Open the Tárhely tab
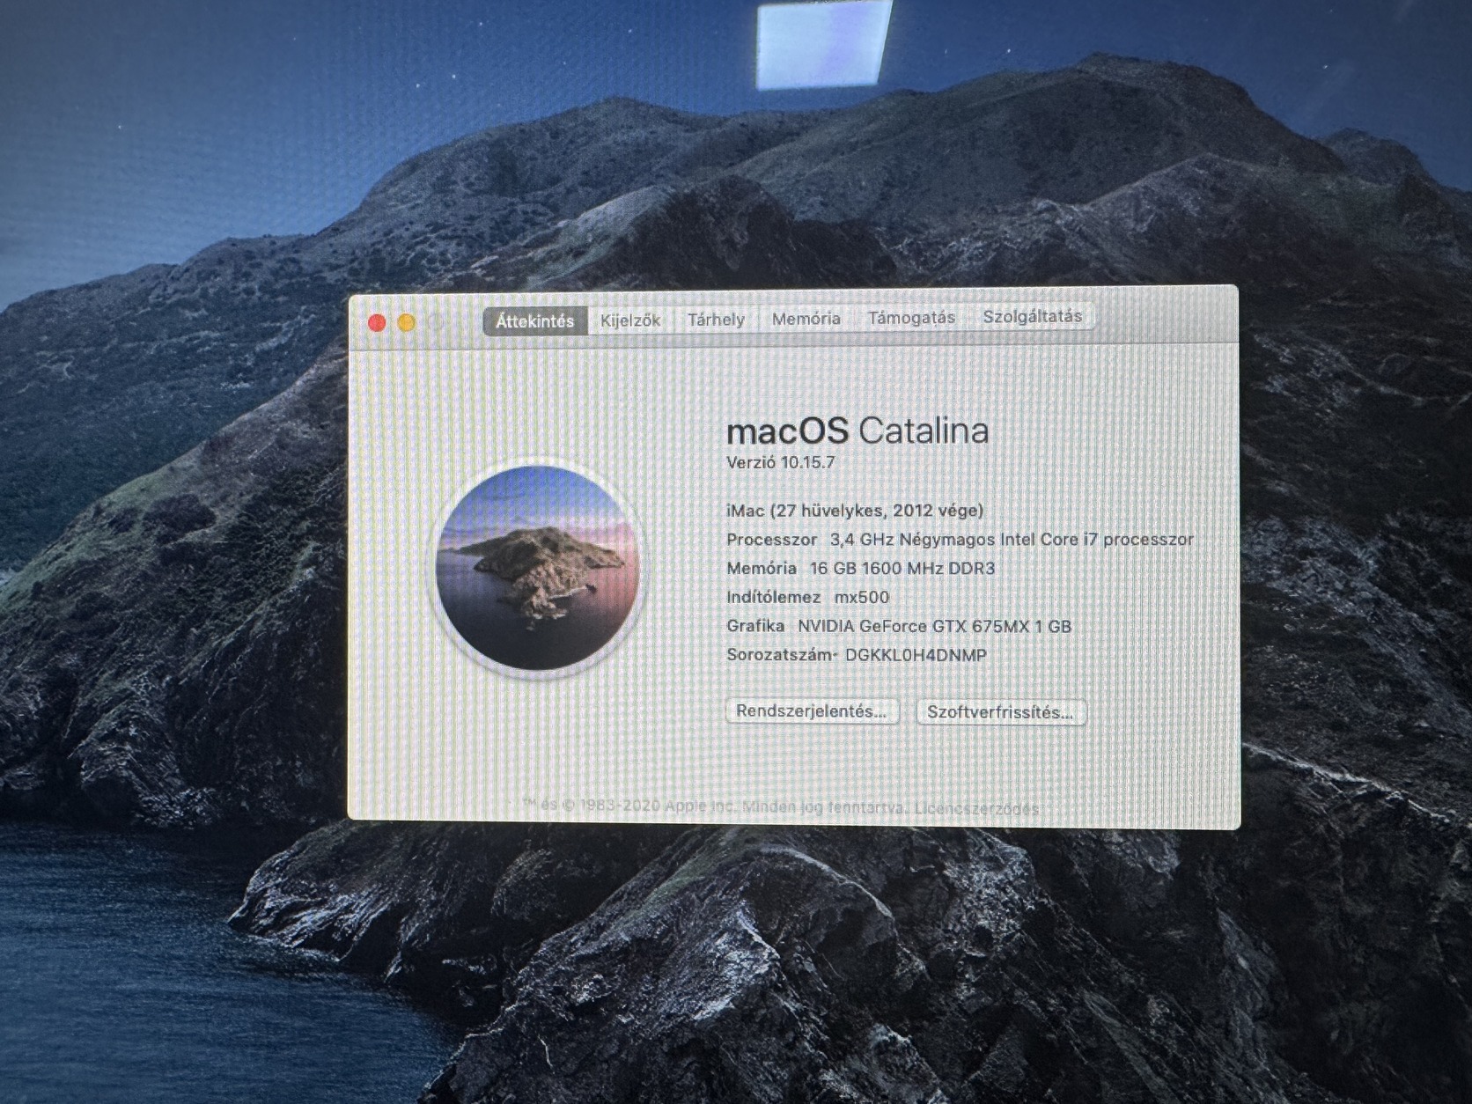1472x1104 pixels. pos(716,320)
